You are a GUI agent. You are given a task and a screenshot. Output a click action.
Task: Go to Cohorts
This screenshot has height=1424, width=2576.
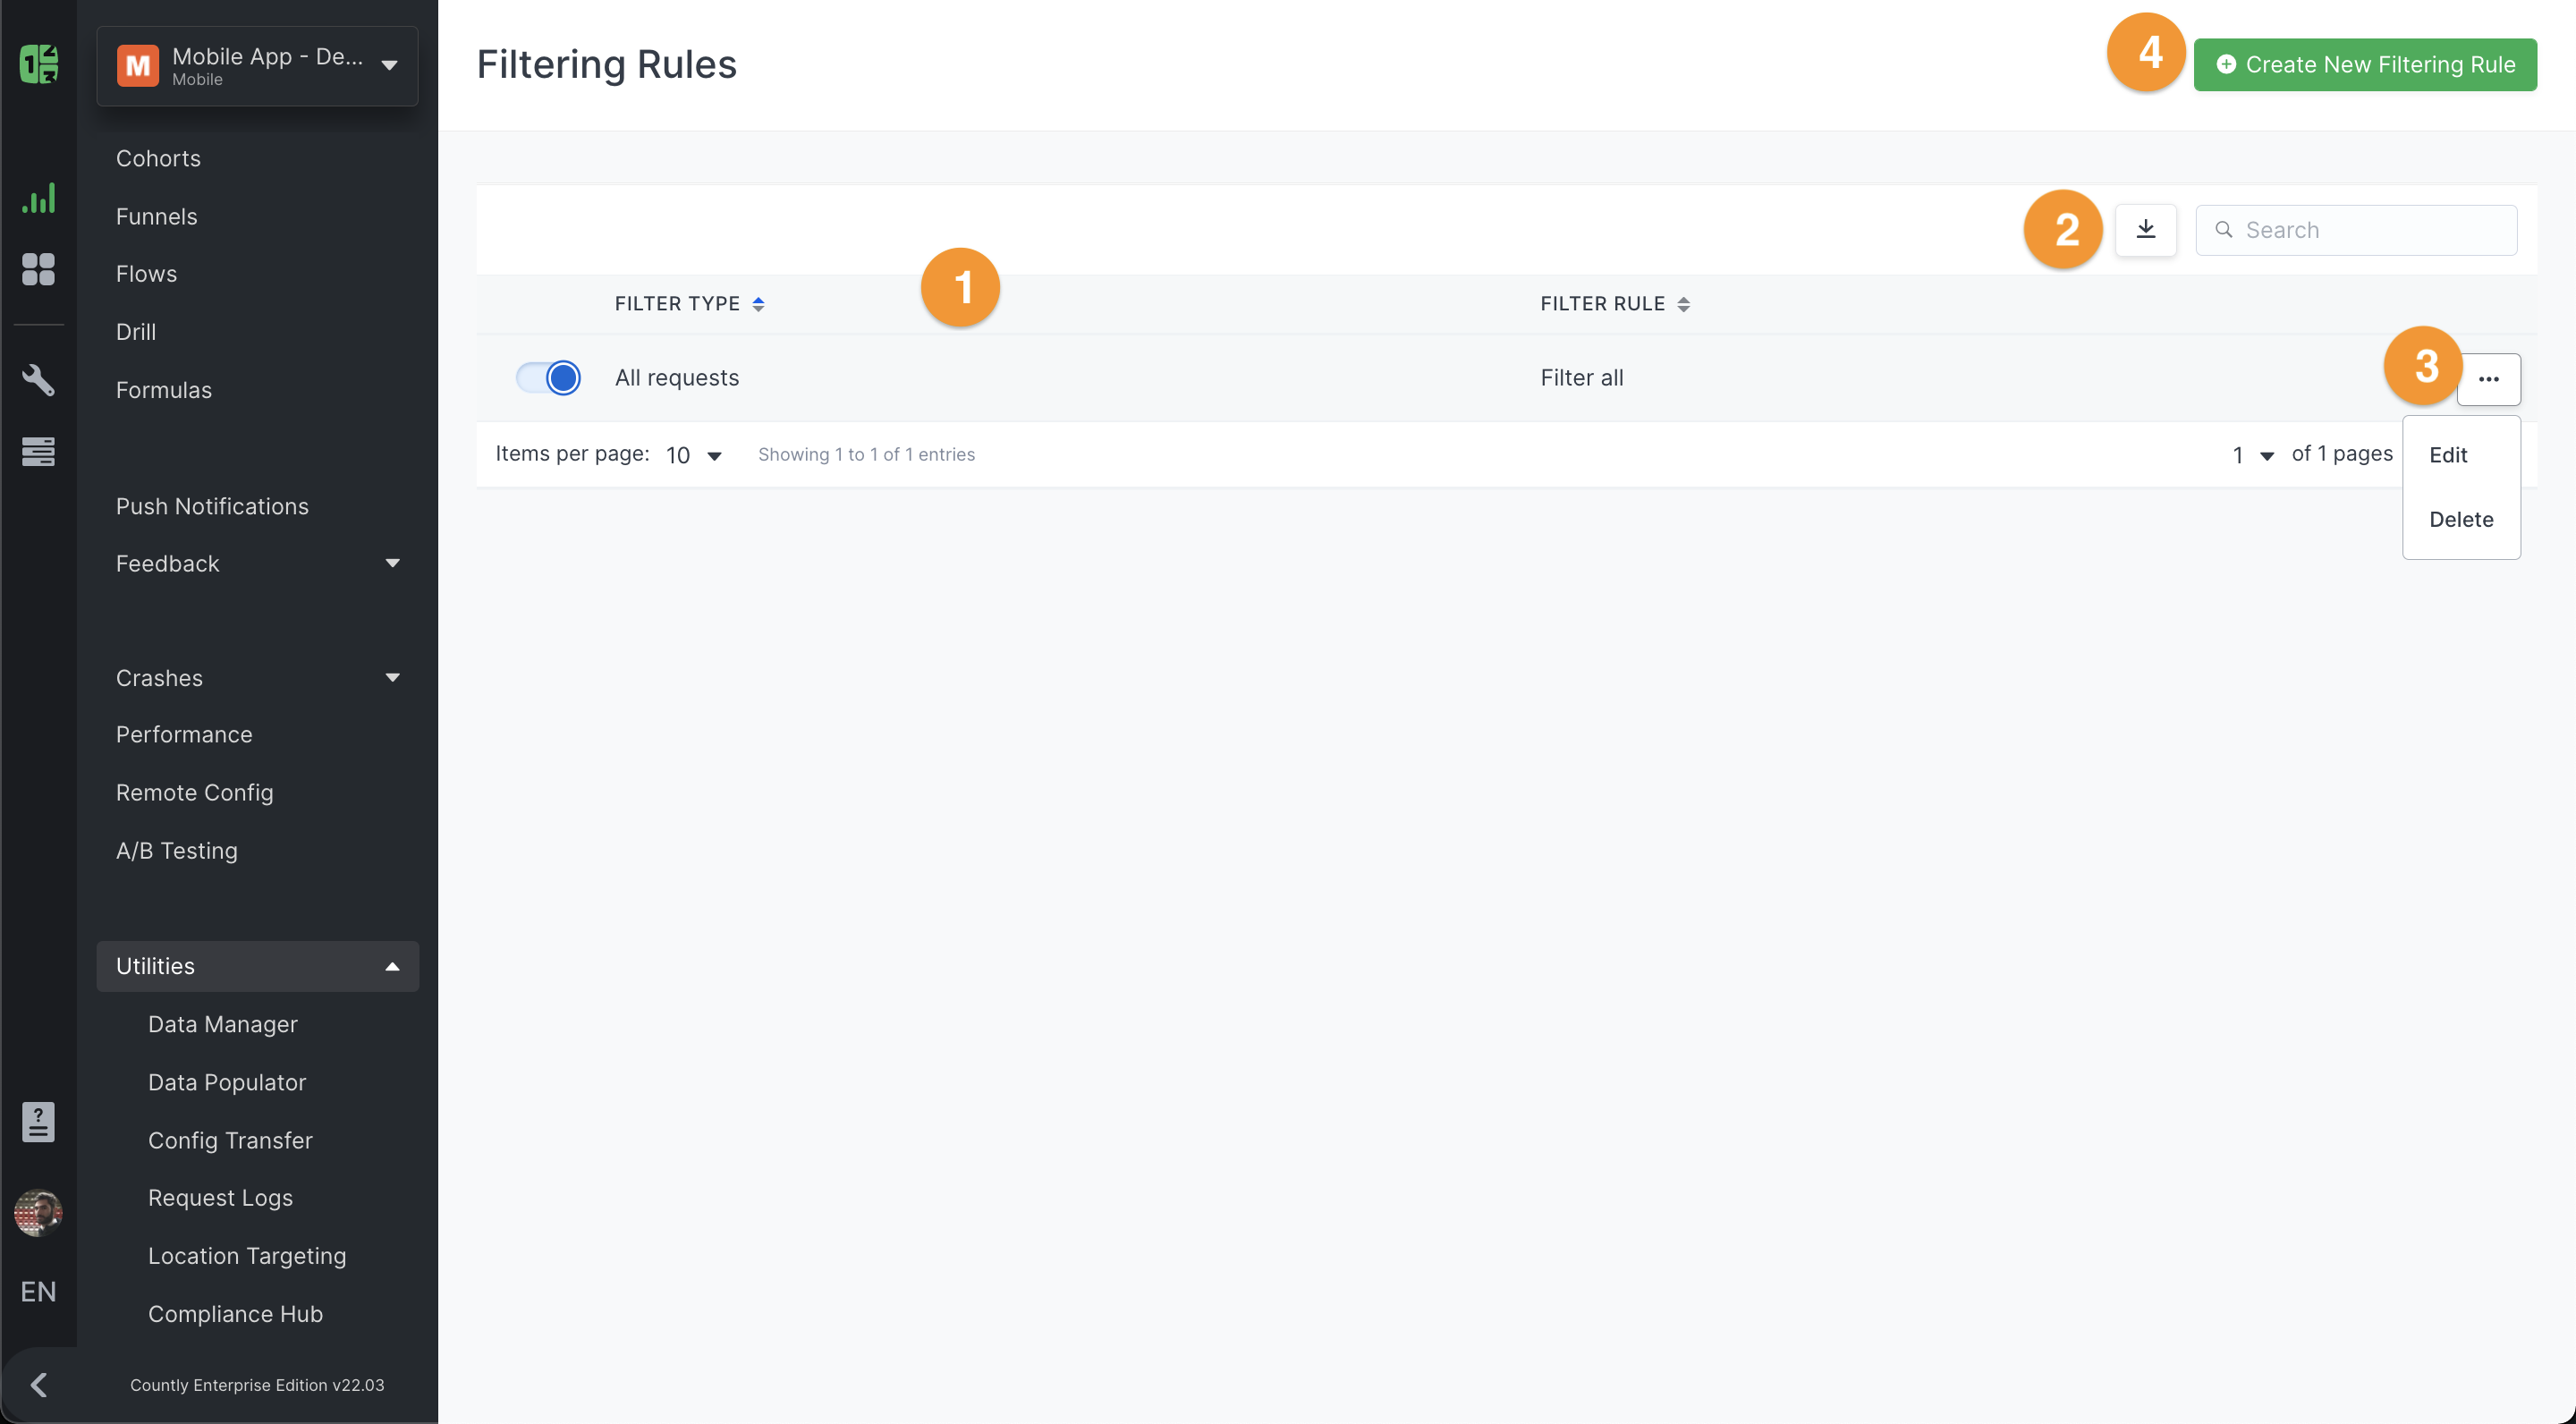coord(158,158)
